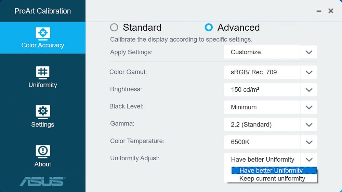The image size is (342, 192).
Task: Select the Standard calibration radio button
Action: coord(114,27)
